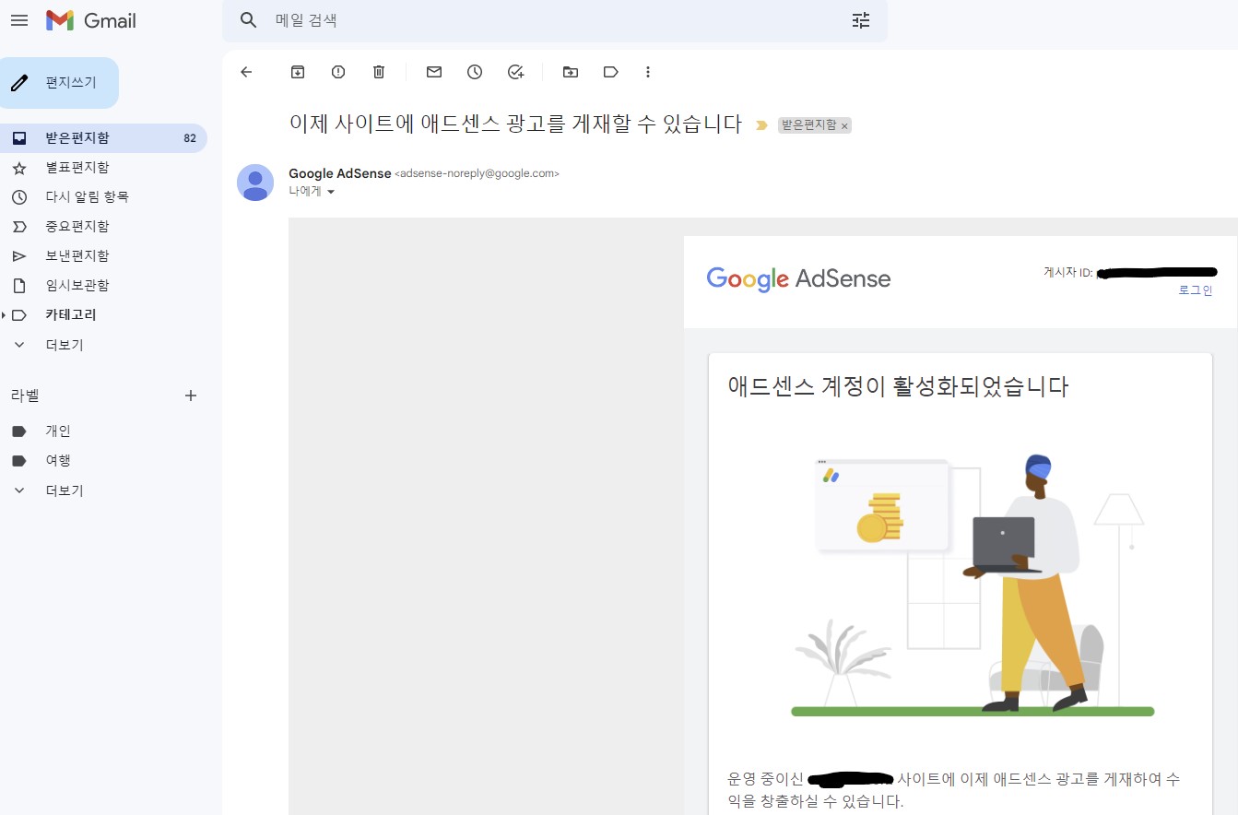
Task: Remove the 받은편지함 label chip
Action: (x=844, y=125)
